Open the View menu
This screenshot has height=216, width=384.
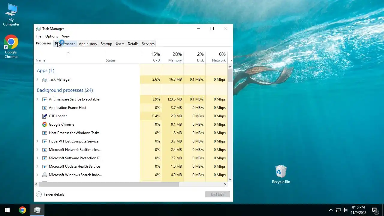tap(66, 36)
